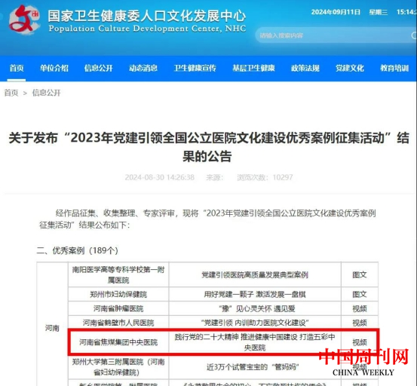Click the Population Culture Development Center logo

click(x=24, y=20)
